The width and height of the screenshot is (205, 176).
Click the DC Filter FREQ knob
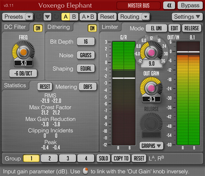[23, 52]
